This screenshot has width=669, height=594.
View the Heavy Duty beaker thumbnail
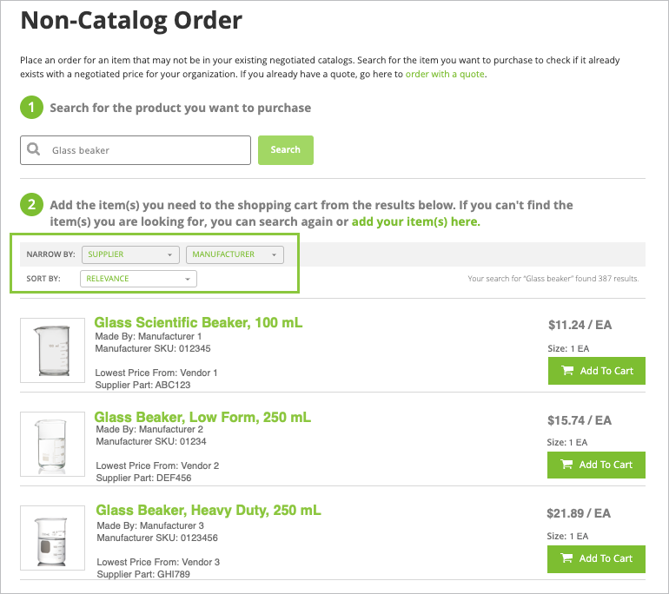pyautogui.click(x=52, y=538)
